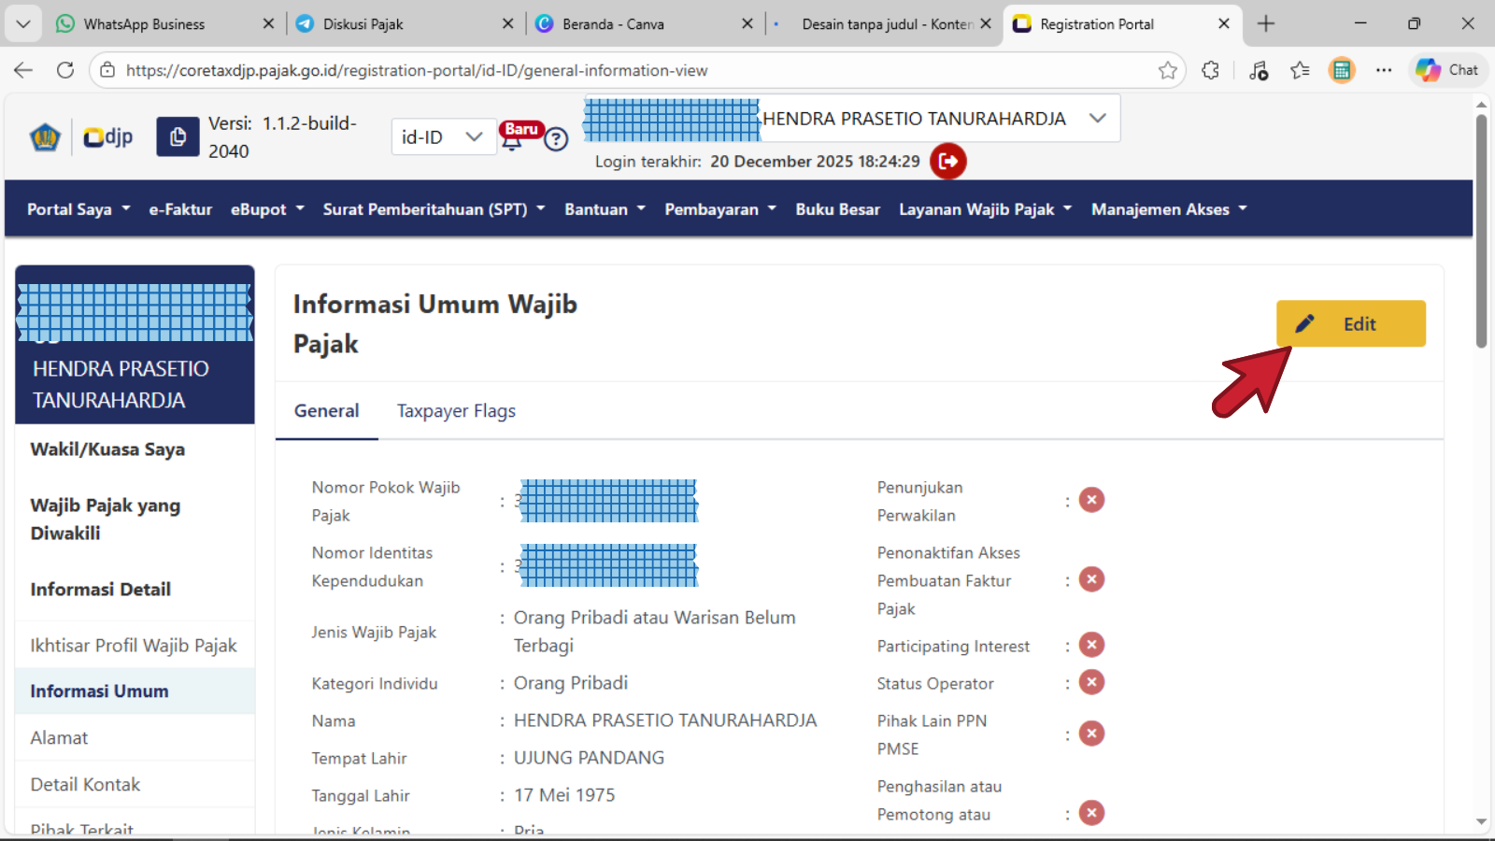The width and height of the screenshot is (1495, 841).
Task: Click the copy version icon button
Action: pos(178,137)
